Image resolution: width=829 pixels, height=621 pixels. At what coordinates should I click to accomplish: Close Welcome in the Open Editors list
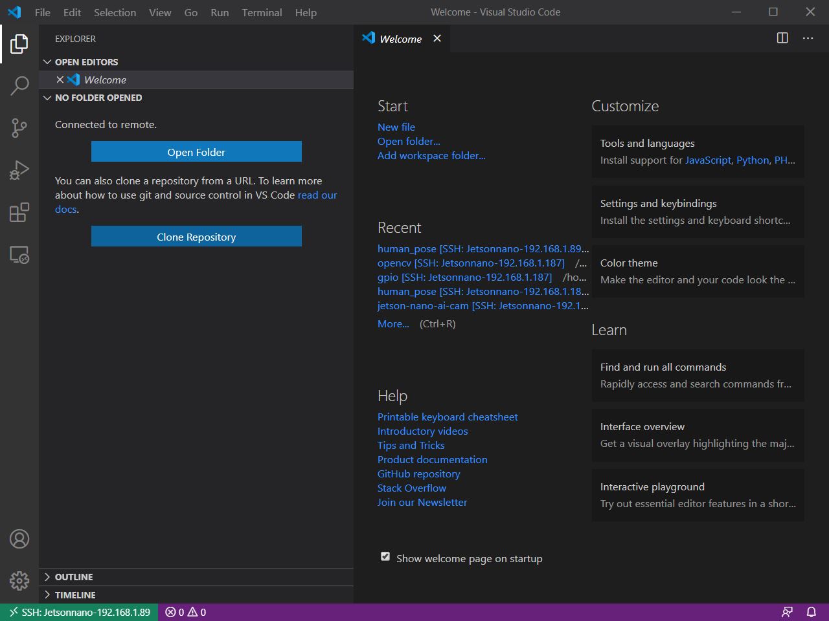coord(60,80)
